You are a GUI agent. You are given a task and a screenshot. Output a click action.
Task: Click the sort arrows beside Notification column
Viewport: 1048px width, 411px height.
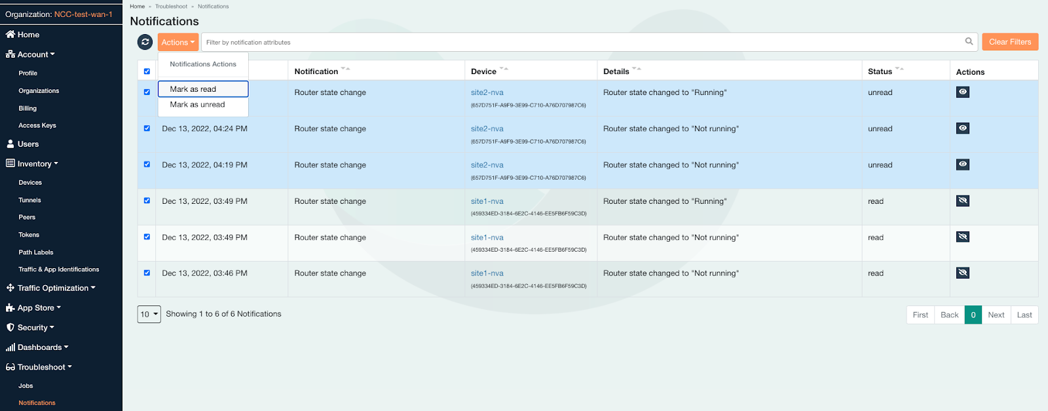pos(345,69)
